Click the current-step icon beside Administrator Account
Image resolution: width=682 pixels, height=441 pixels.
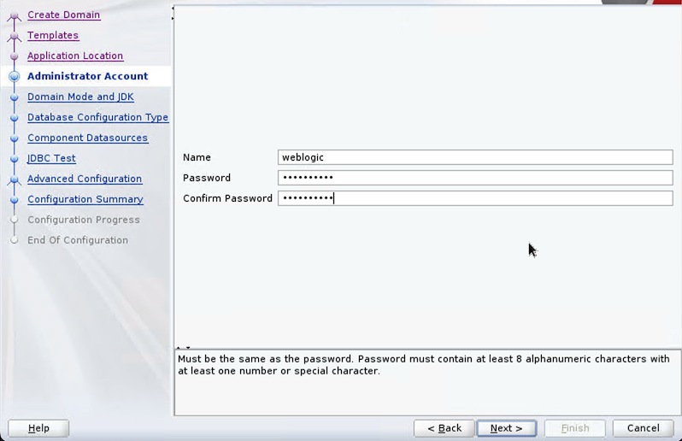click(x=14, y=77)
